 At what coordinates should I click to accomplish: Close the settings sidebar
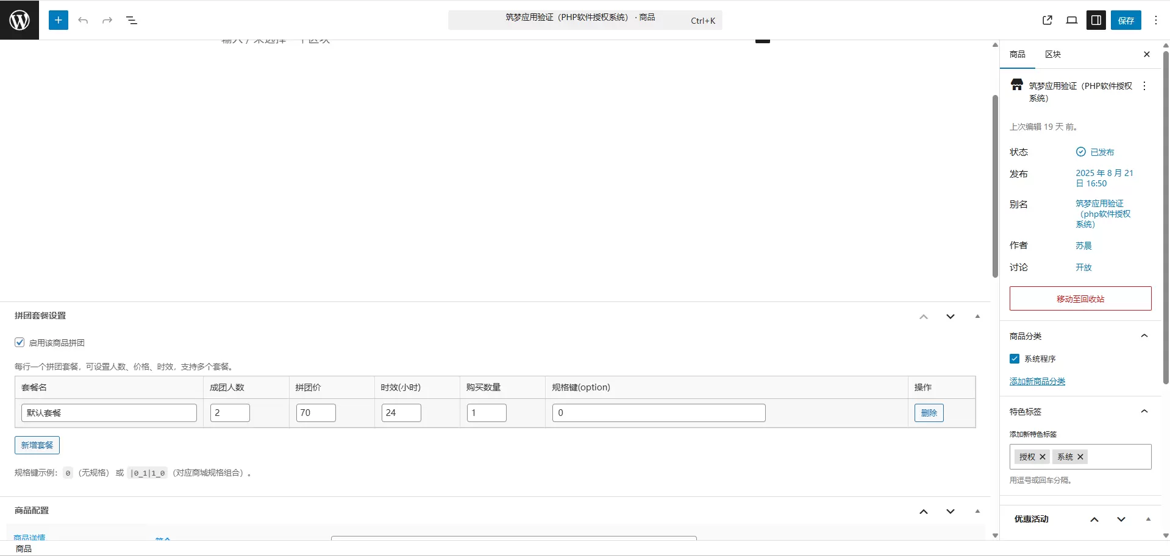point(1147,54)
